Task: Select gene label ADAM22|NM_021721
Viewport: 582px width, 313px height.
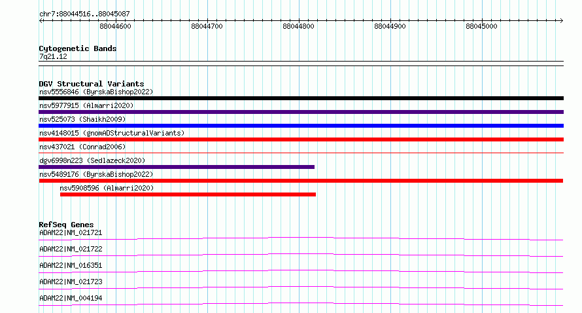Action: [x=71, y=232]
